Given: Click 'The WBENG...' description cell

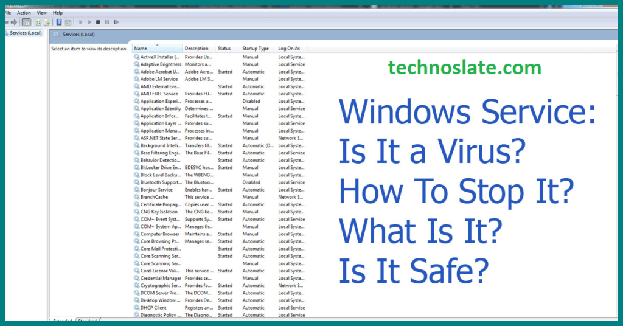Looking at the screenshot, I should pyautogui.click(x=199, y=175).
